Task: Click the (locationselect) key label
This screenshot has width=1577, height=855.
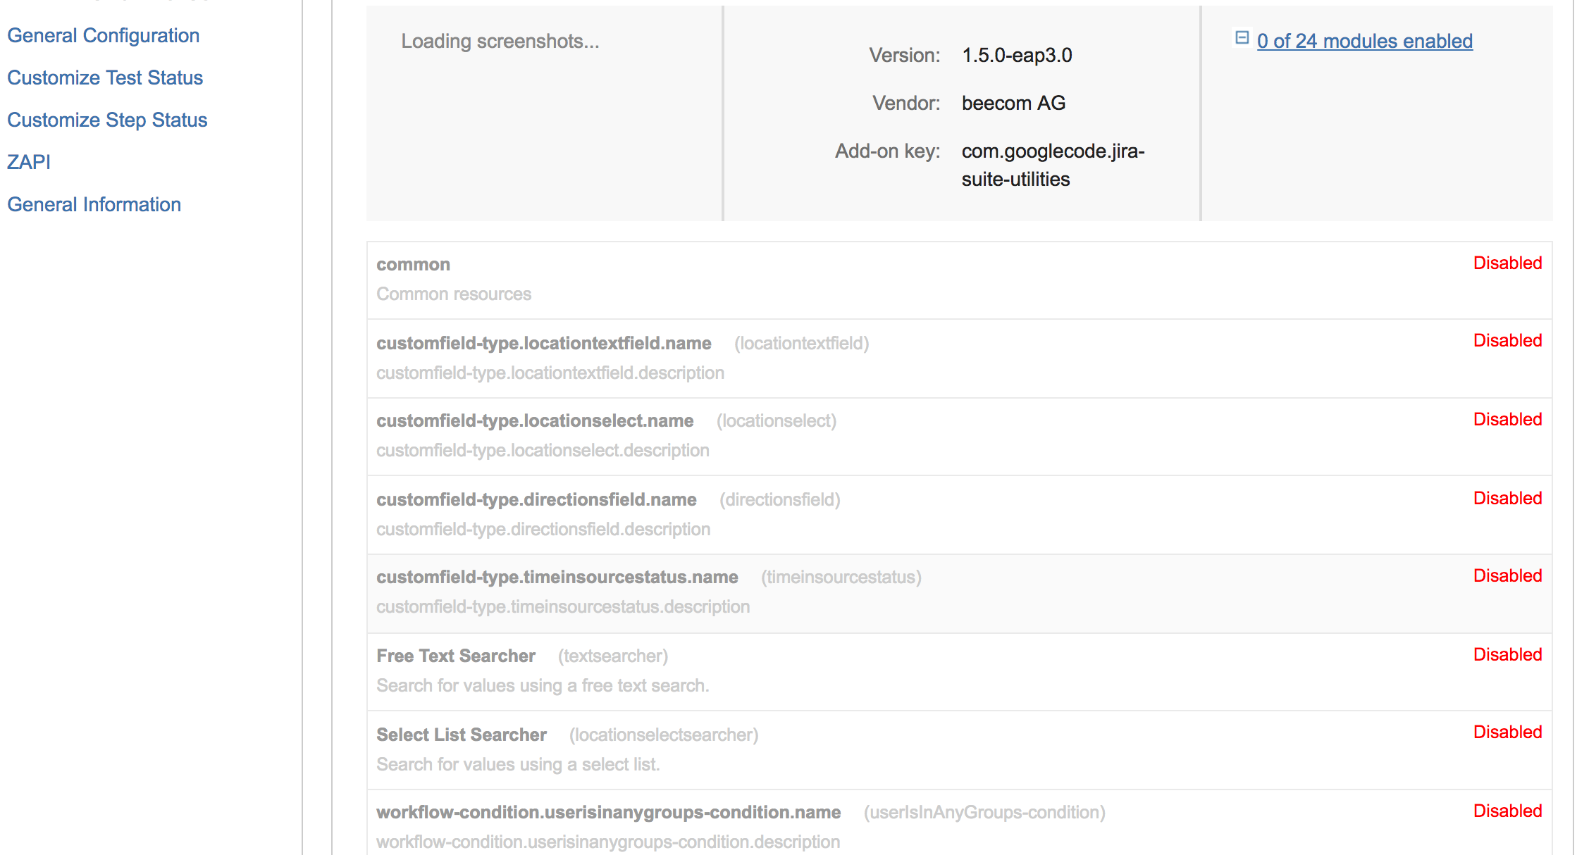Action: pyautogui.click(x=777, y=421)
